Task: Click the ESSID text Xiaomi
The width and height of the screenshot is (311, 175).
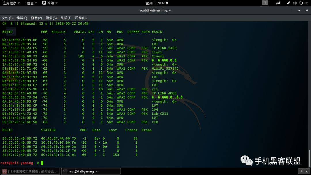Action: click(x=158, y=56)
